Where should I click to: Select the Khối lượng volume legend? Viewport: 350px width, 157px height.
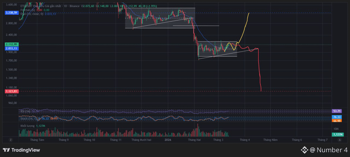pyautogui.click(x=28, y=126)
